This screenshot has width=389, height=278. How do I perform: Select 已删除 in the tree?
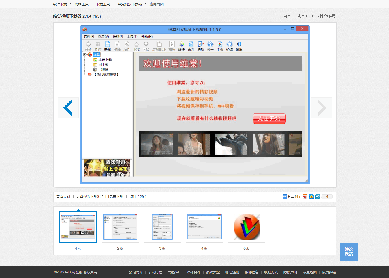104,69
